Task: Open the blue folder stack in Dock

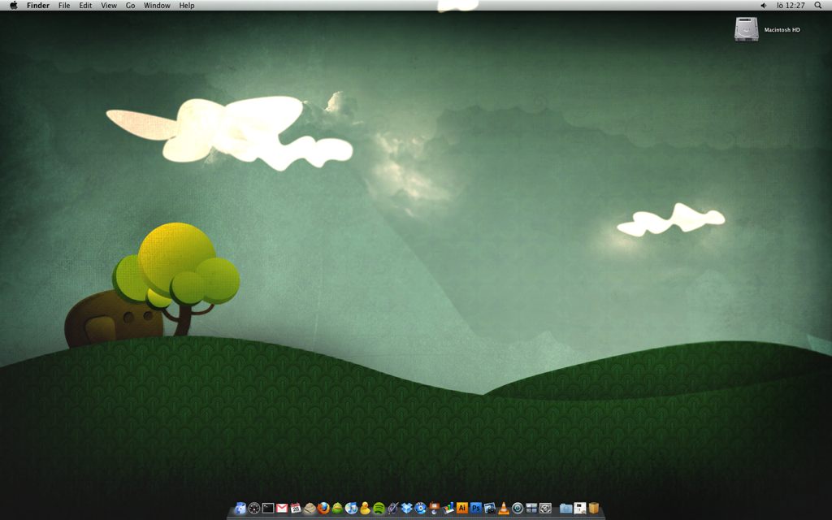Action: tap(565, 509)
